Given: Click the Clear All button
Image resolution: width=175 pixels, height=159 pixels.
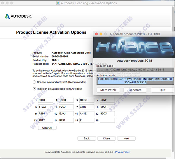Looking at the screenshot, I should coord(47,128).
